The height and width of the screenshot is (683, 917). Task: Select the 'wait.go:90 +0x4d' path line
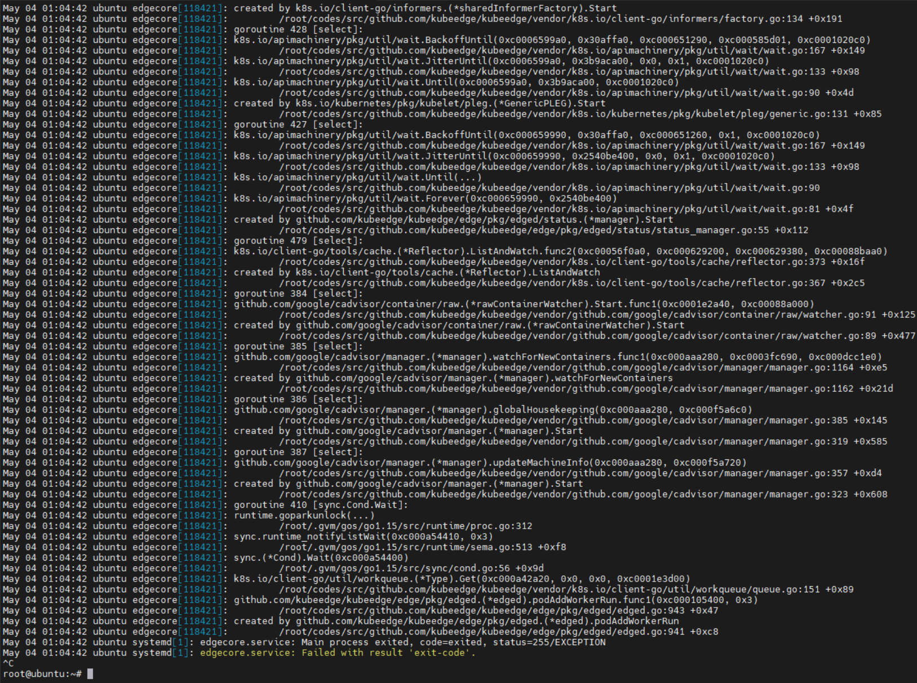point(428,93)
